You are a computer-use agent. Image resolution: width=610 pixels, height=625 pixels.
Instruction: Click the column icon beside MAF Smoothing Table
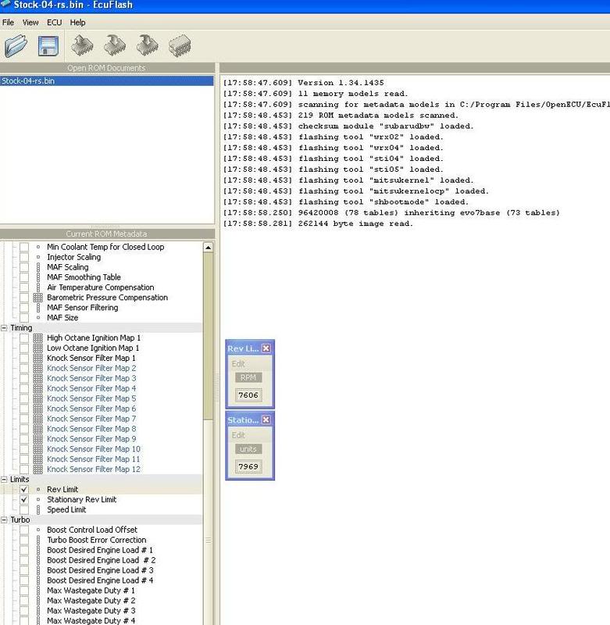[x=38, y=277]
